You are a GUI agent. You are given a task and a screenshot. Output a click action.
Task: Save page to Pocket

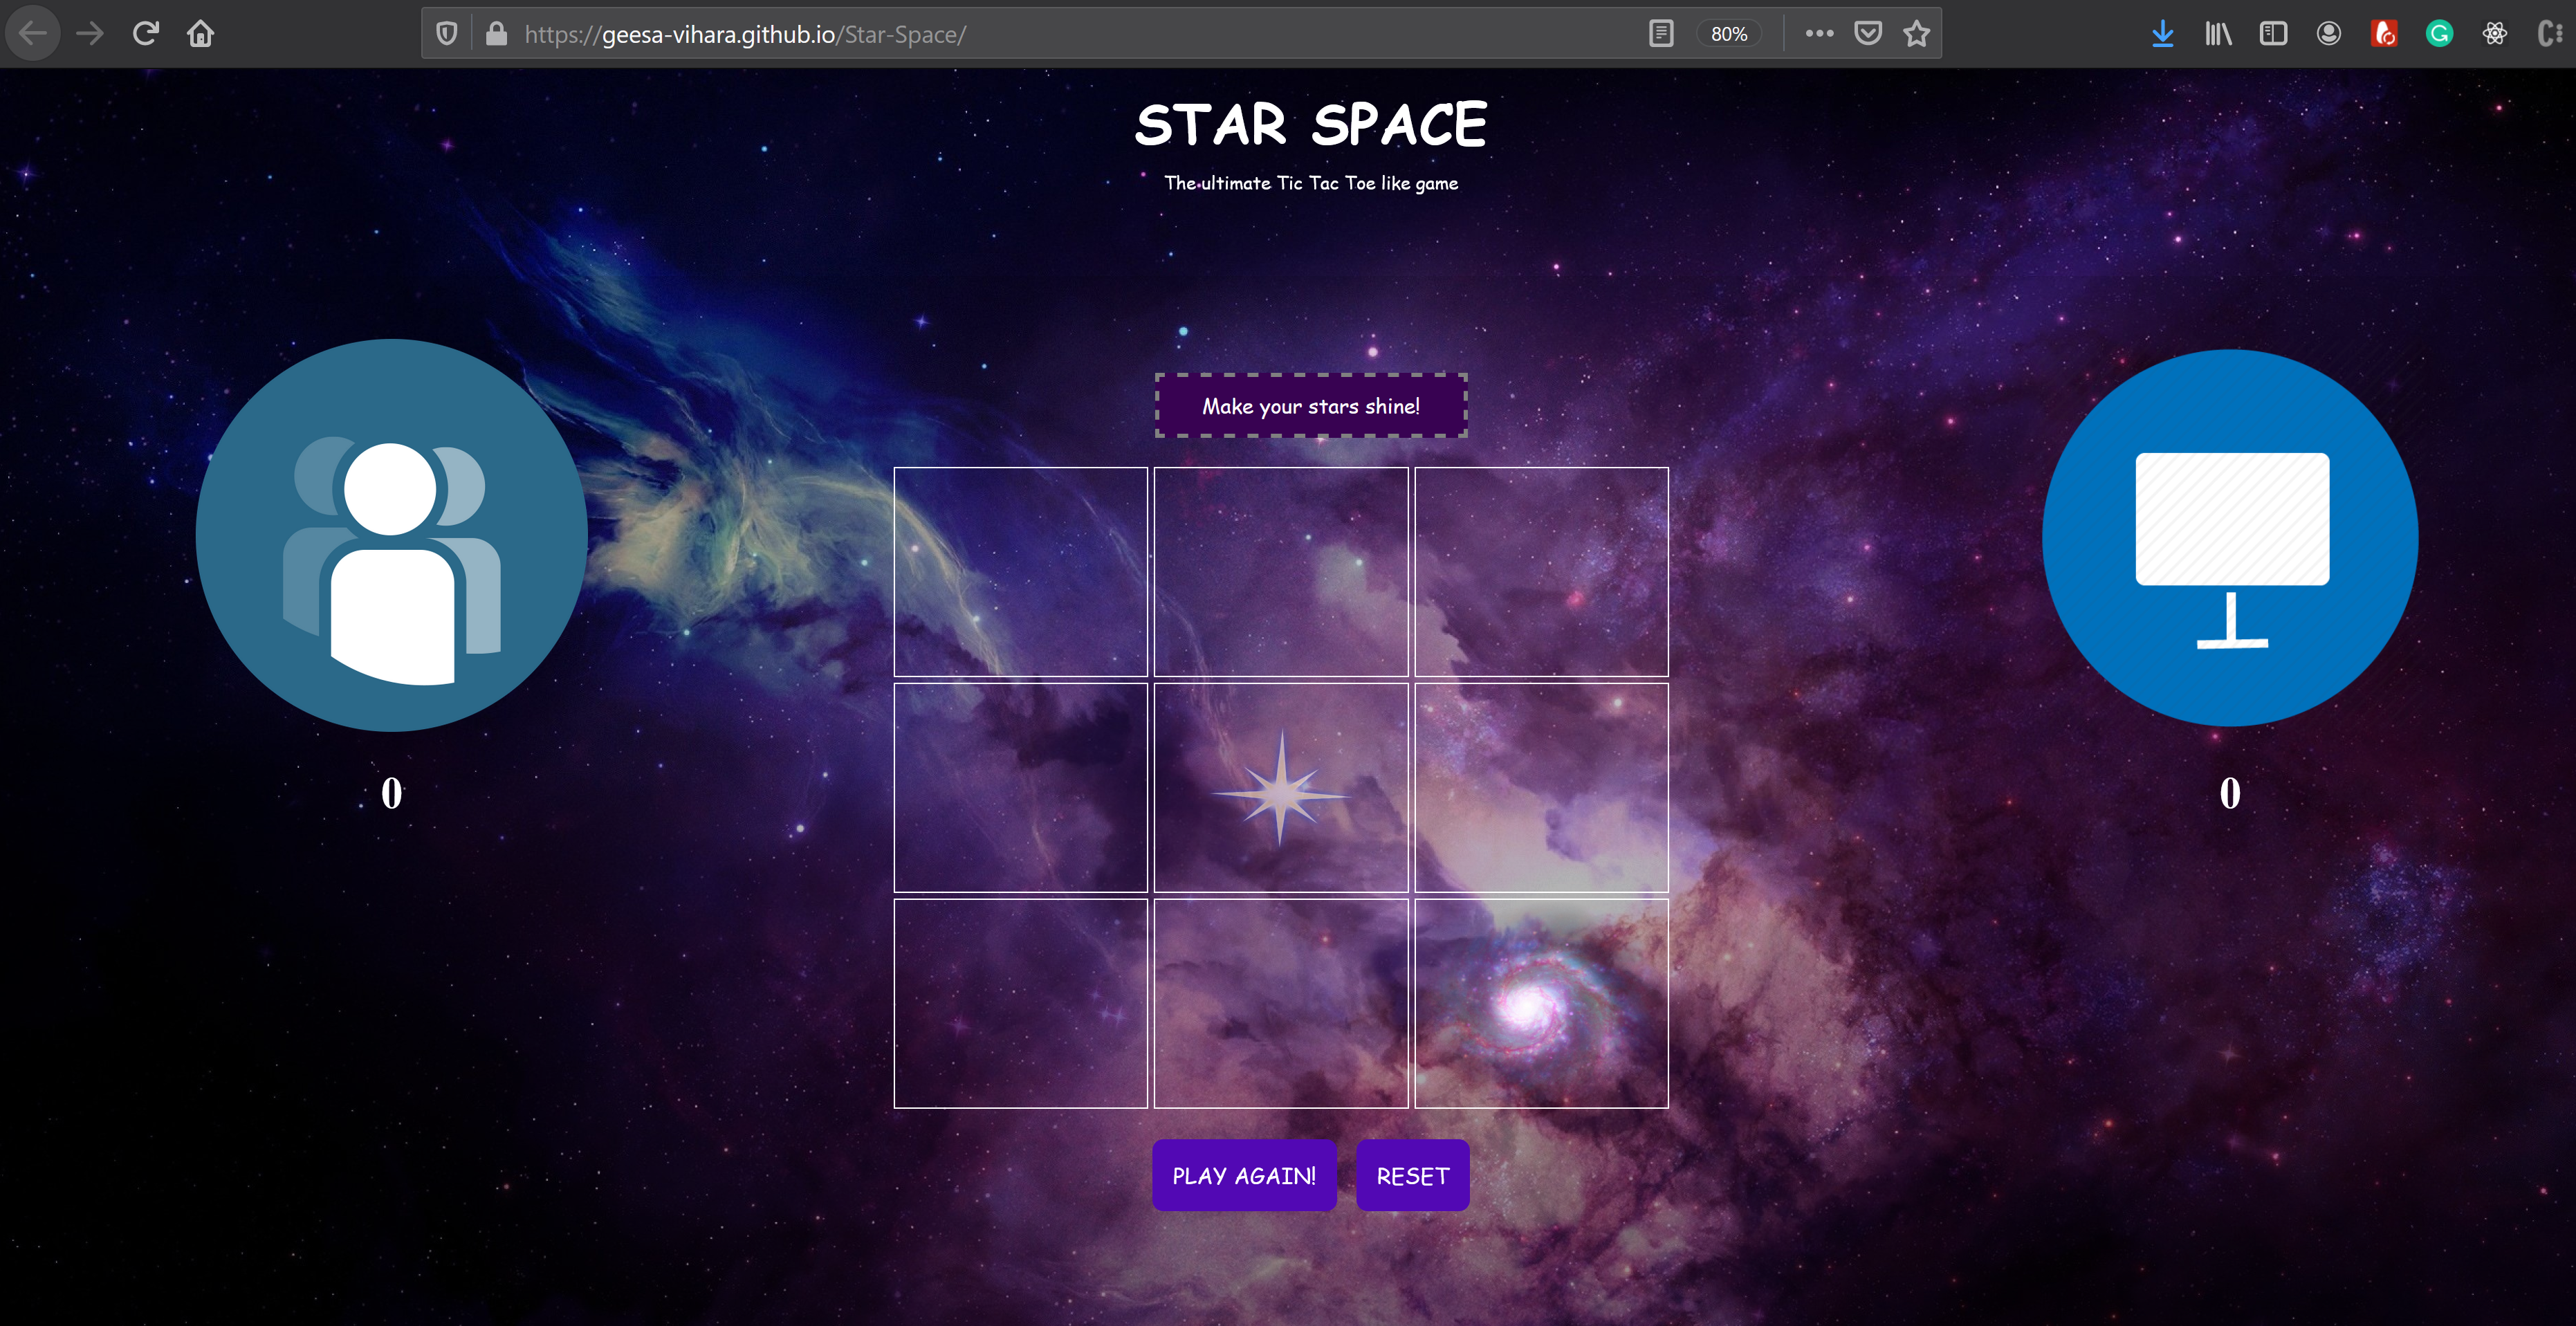tap(1867, 34)
